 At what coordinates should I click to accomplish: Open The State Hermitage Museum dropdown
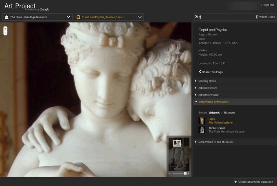(x=37, y=17)
